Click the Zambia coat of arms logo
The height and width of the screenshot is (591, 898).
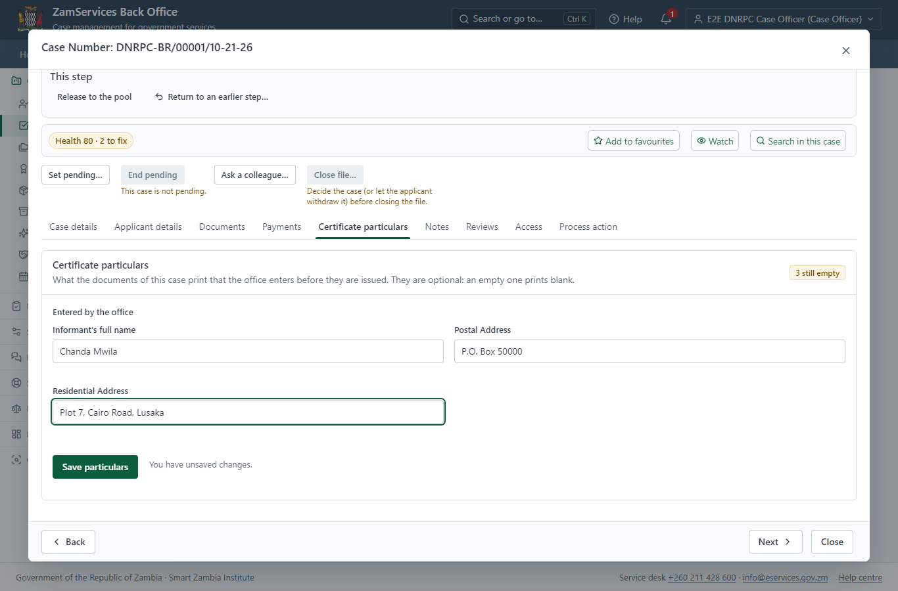point(30,18)
